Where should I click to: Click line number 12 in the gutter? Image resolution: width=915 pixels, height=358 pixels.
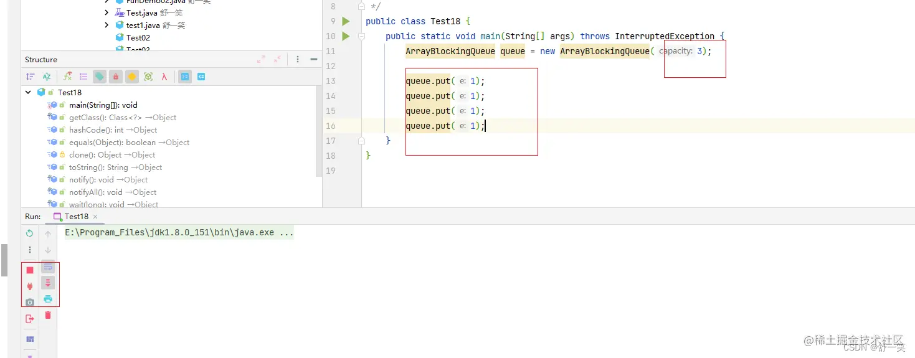point(331,66)
